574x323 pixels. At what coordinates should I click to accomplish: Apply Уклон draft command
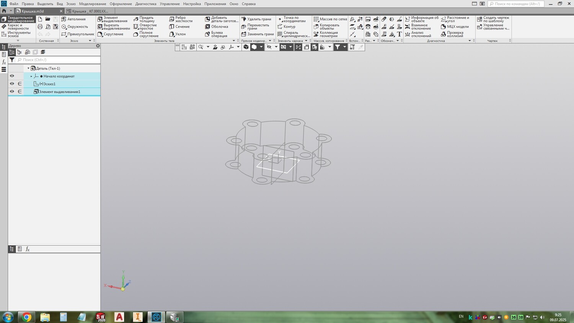178,34
